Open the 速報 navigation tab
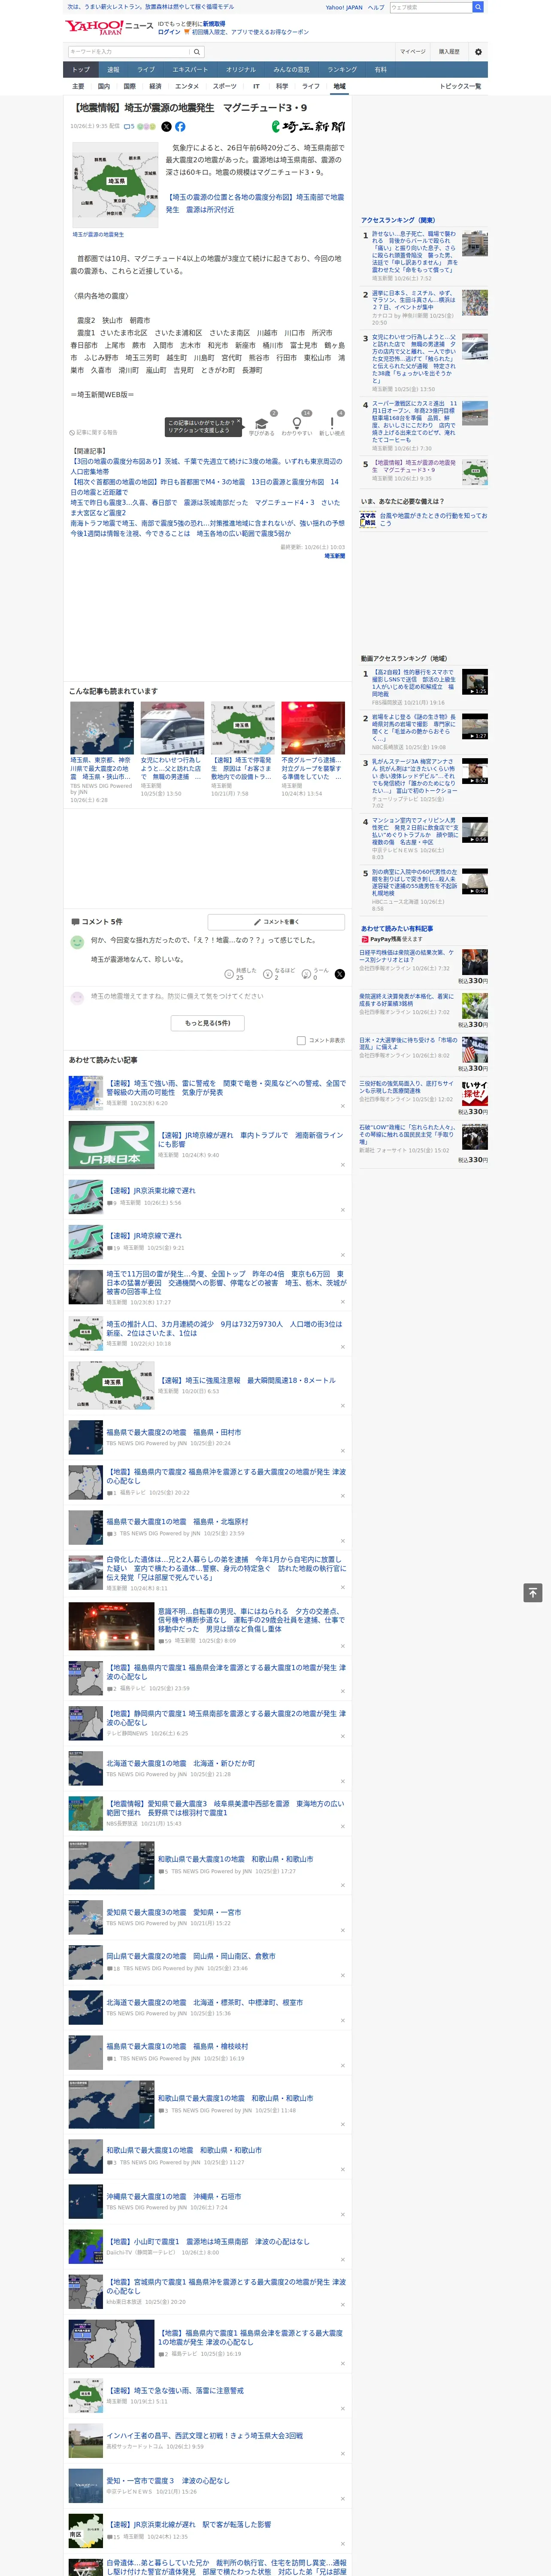 tap(113, 70)
